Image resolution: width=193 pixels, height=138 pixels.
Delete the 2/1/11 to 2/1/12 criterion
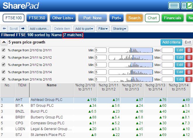(x=189, y=57)
